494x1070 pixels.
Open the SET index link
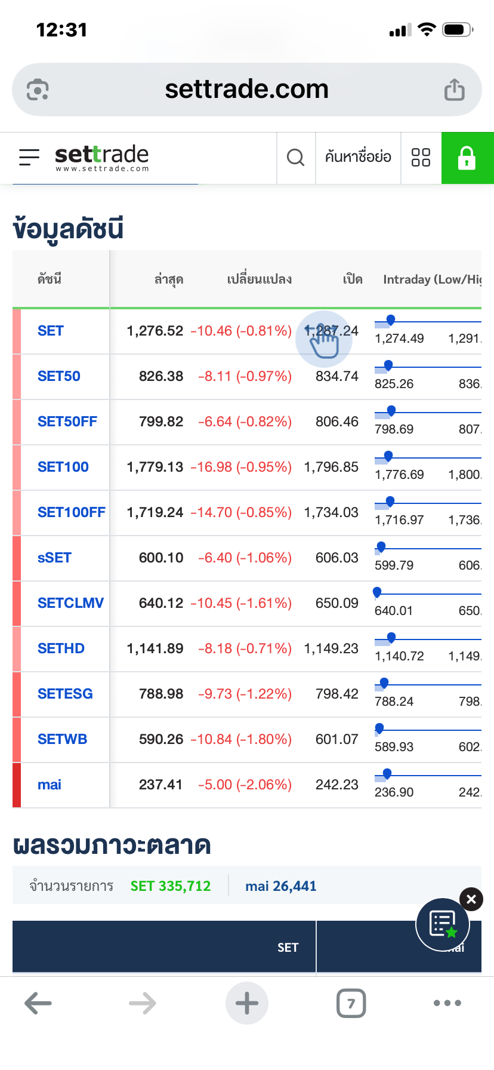(51, 331)
